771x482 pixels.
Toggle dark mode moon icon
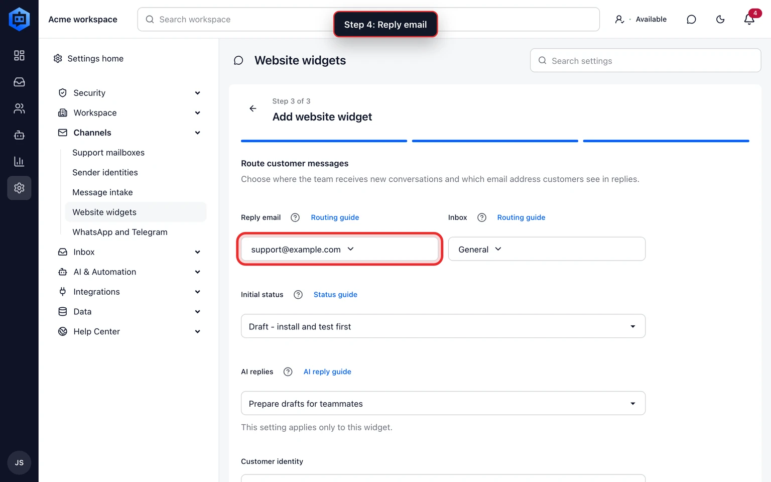pyautogui.click(x=720, y=19)
